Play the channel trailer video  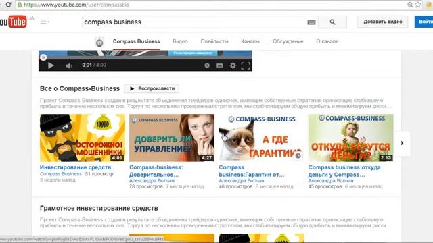tap(51, 65)
